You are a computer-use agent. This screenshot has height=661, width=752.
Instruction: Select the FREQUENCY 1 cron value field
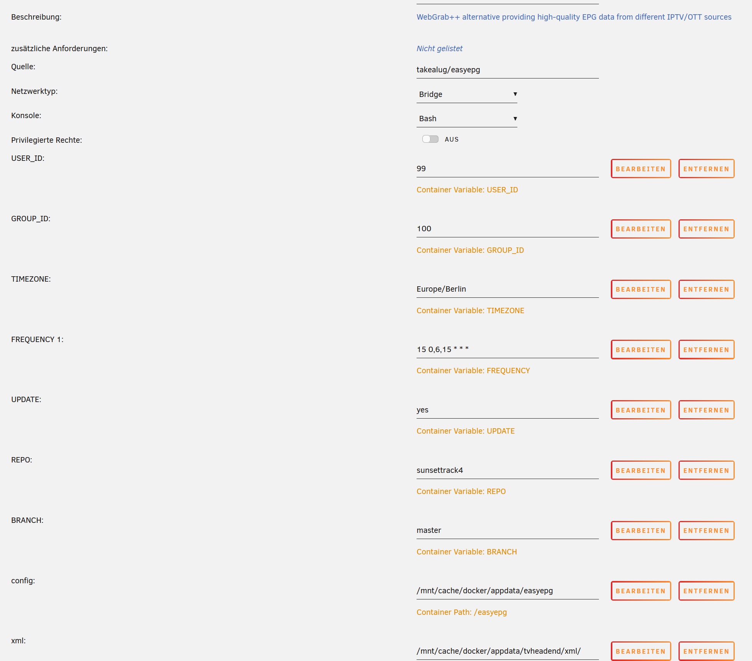507,349
